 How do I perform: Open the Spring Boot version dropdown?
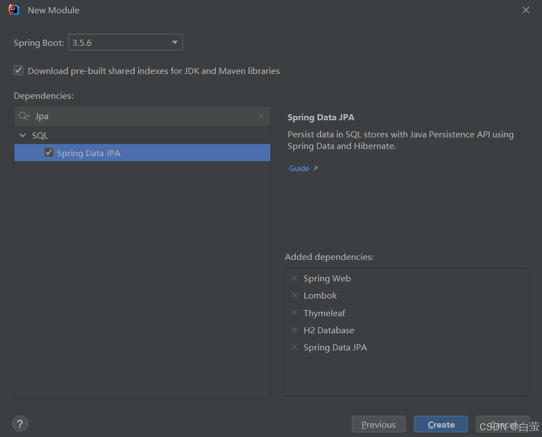pyautogui.click(x=125, y=42)
